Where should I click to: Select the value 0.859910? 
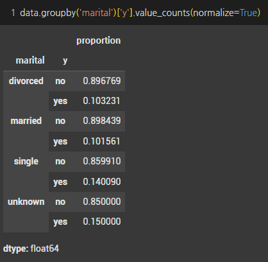pos(102,161)
